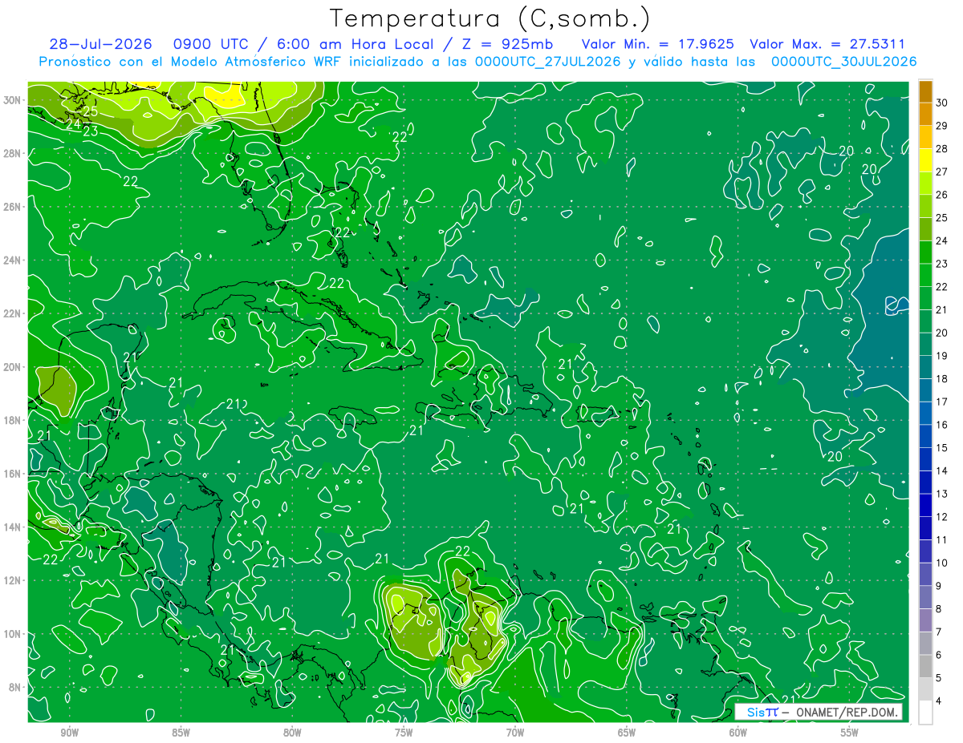
Task: Click the longitude axis label '85W'
Action: point(181,733)
